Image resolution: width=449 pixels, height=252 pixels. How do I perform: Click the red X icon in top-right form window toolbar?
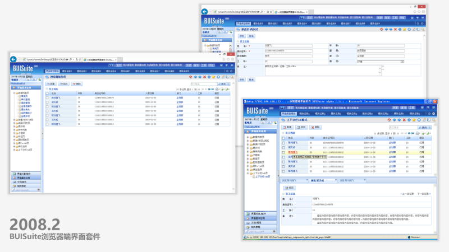pyautogui.click(x=395, y=30)
